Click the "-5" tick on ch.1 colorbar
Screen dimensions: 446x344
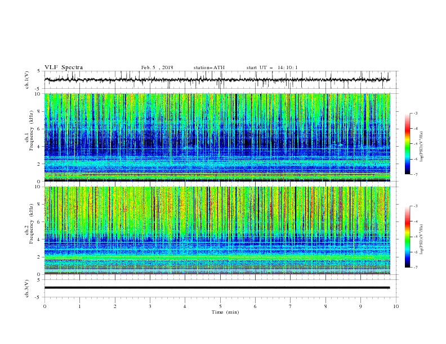pos(416,144)
